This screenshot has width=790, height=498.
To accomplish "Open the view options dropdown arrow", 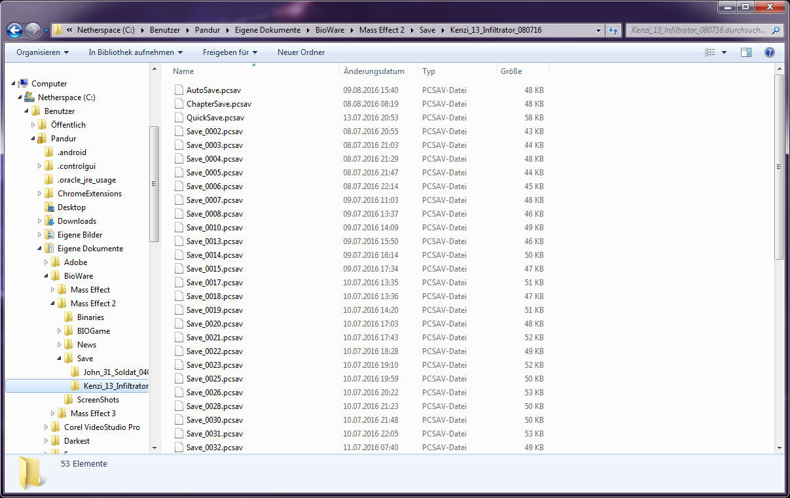I will pos(724,52).
